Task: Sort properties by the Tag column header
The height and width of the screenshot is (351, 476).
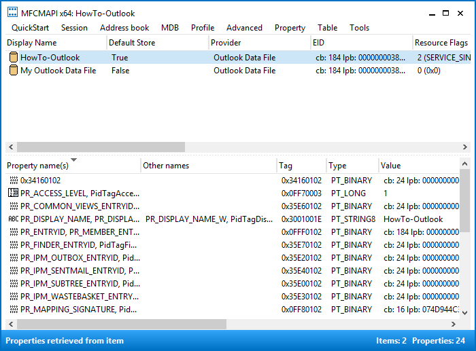Action: (x=301, y=165)
